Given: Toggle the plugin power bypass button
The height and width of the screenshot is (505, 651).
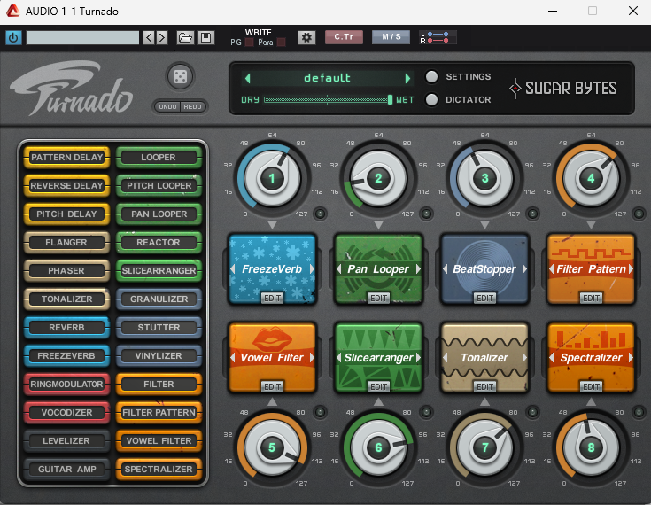Looking at the screenshot, I should (13, 38).
